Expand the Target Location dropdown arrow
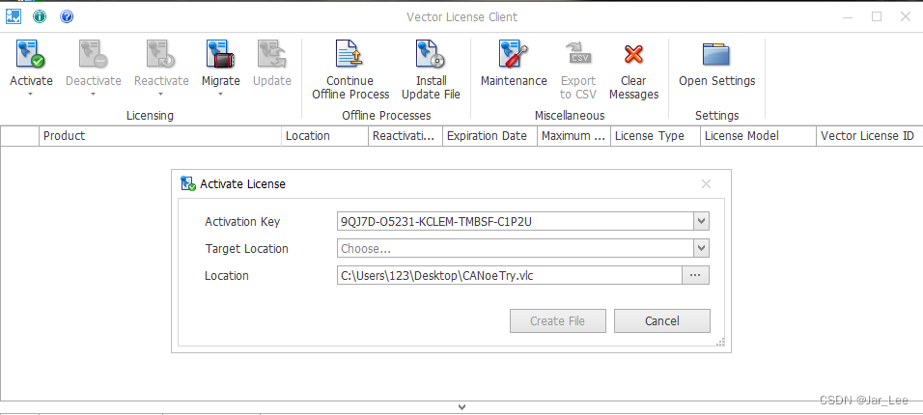 [701, 248]
